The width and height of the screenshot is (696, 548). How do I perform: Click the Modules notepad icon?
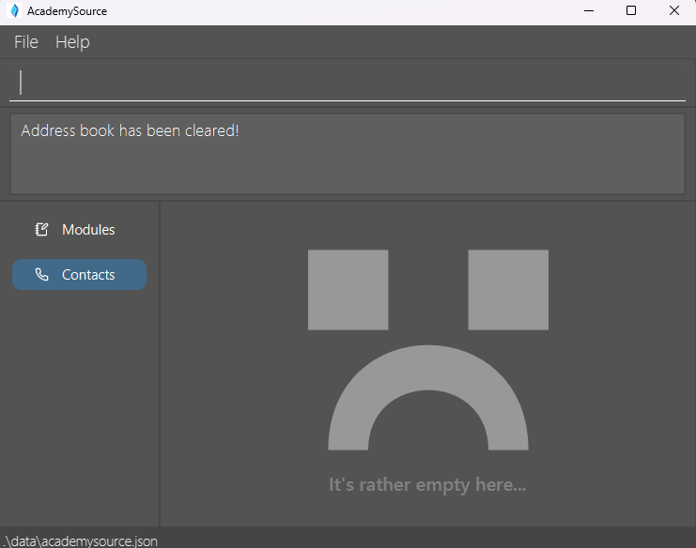tap(41, 230)
